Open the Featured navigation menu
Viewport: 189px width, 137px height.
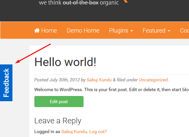click(157, 30)
